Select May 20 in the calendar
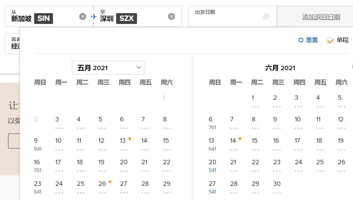 coord(124,166)
